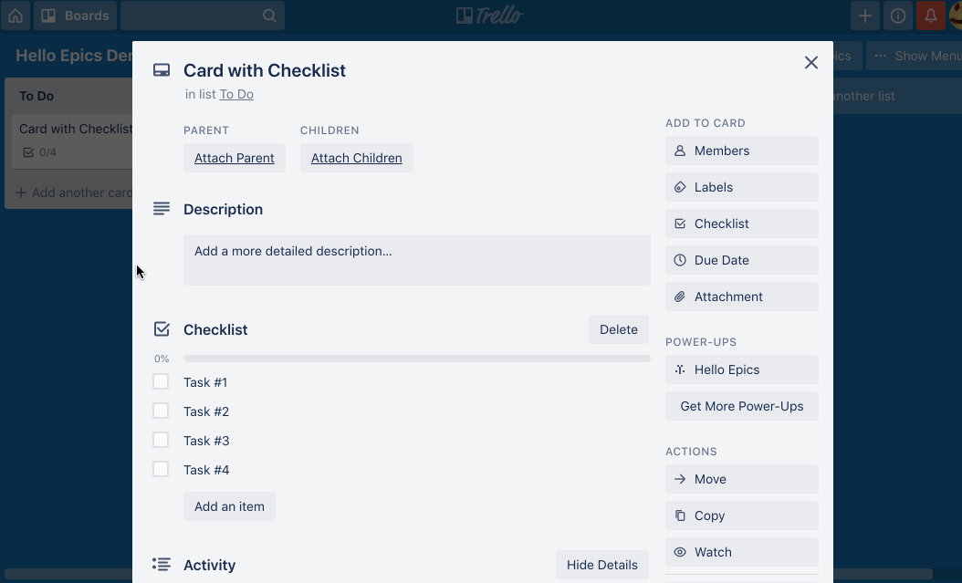Open the Labels option
Screen dimensions: 962x583
741,187
